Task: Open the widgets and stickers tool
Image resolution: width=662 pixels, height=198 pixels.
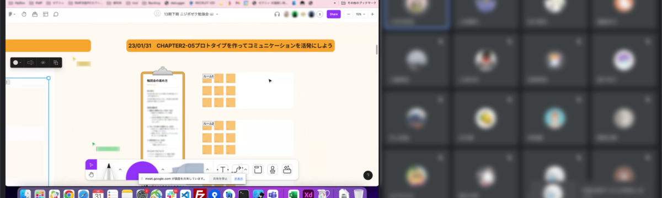Action: pyautogui.click(x=287, y=169)
